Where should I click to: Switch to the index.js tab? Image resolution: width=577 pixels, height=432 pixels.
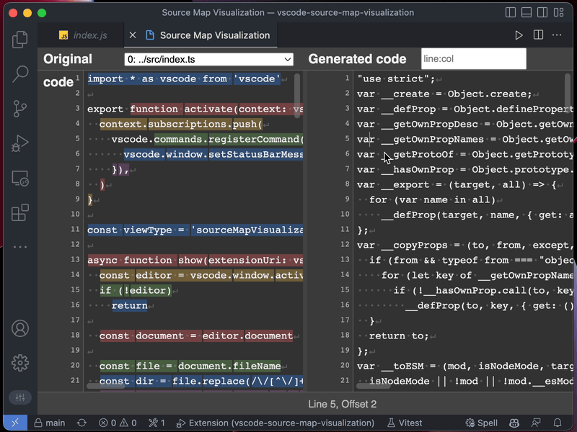84,35
